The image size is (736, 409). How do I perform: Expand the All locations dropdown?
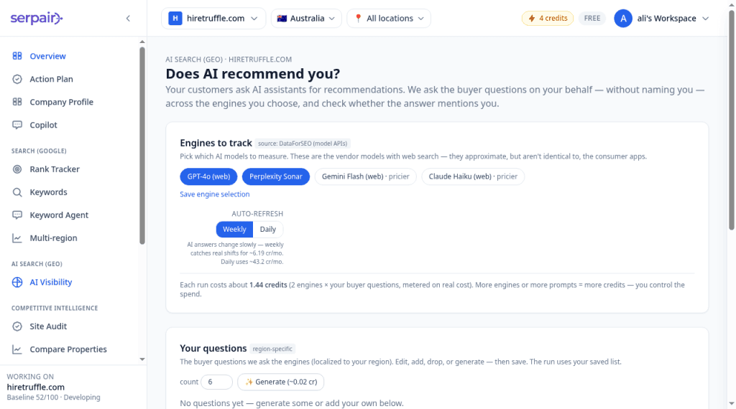[x=389, y=18]
